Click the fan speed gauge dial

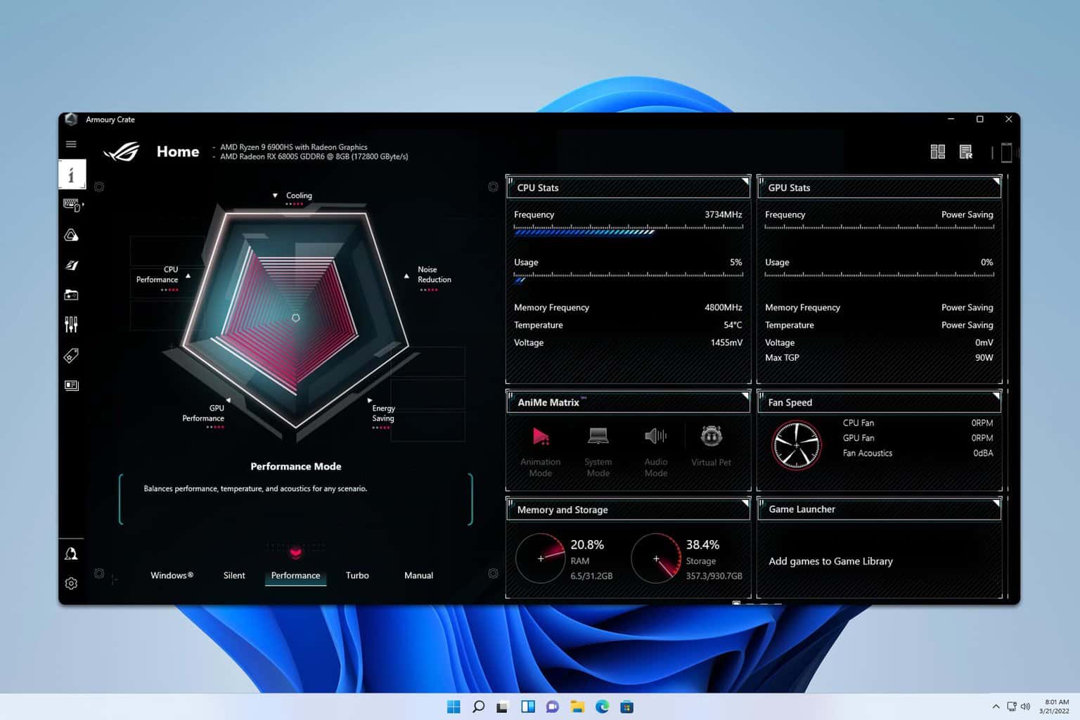797,445
